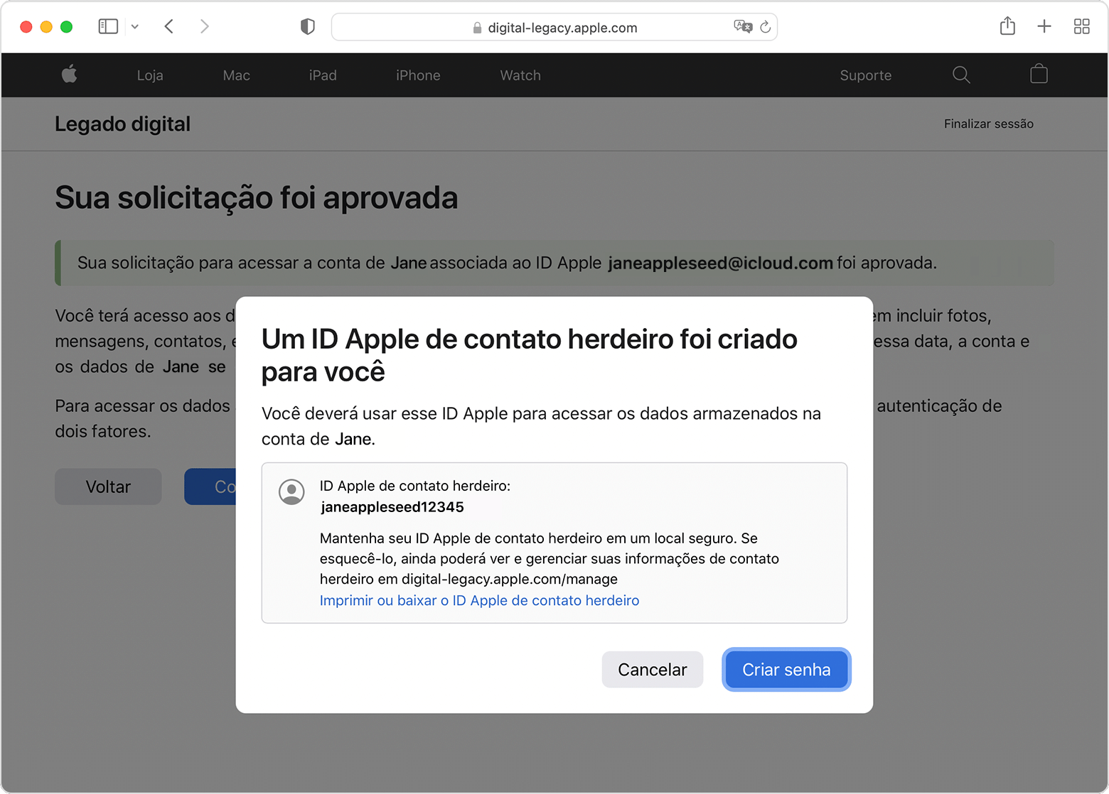Image resolution: width=1109 pixels, height=794 pixels.
Task: Open the Mac menu item
Action: [x=237, y=75]
